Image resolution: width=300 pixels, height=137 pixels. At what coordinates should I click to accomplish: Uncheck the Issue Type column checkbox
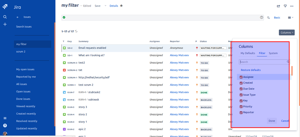(x=241, y=95)
